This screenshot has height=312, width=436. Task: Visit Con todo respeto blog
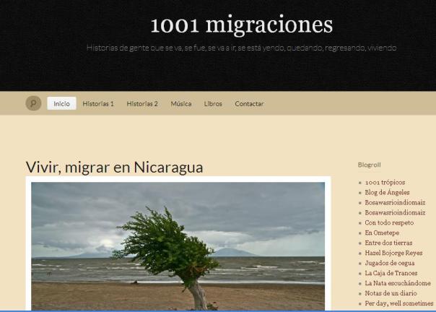(389, 222)
